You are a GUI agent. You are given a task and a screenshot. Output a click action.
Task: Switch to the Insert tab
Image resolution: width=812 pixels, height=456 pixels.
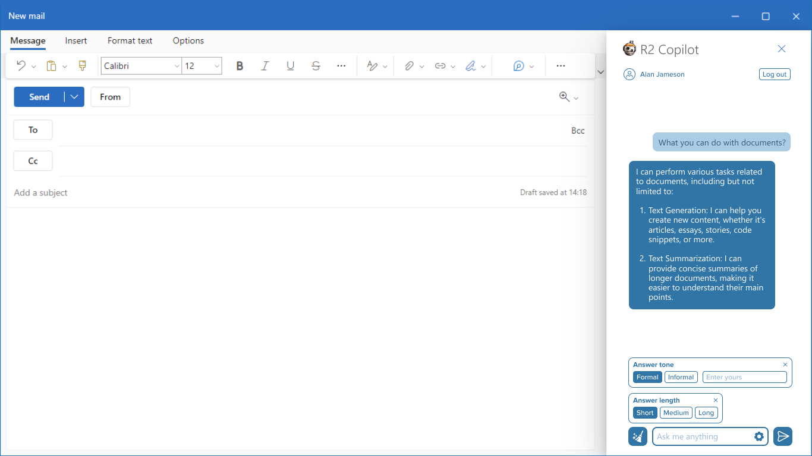(x=76, y=40)
